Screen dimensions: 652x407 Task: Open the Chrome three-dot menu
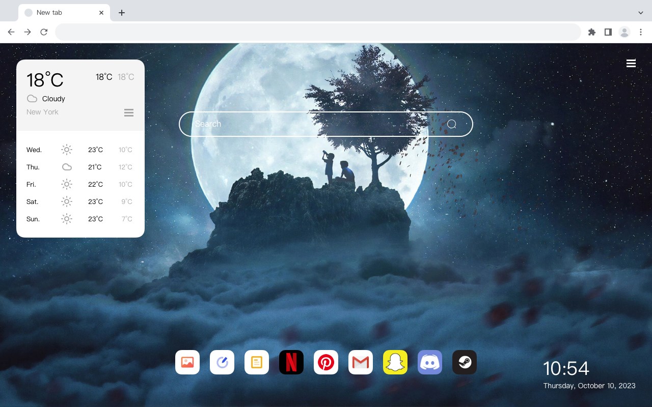click(x=641, y=32)
